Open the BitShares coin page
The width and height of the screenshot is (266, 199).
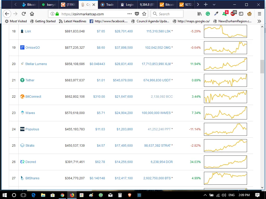(x=32, y=178)
